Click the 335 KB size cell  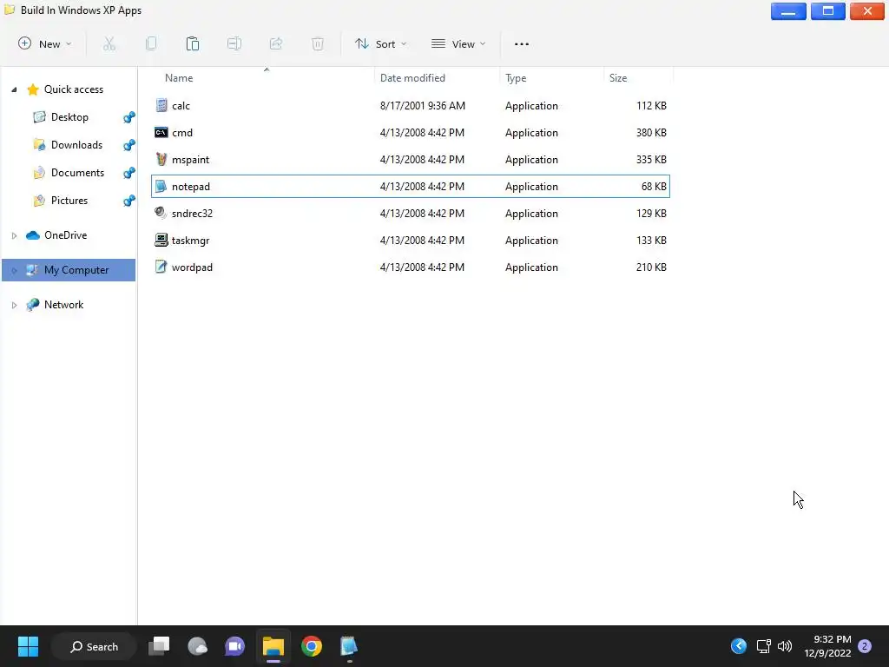coord(651,160)
